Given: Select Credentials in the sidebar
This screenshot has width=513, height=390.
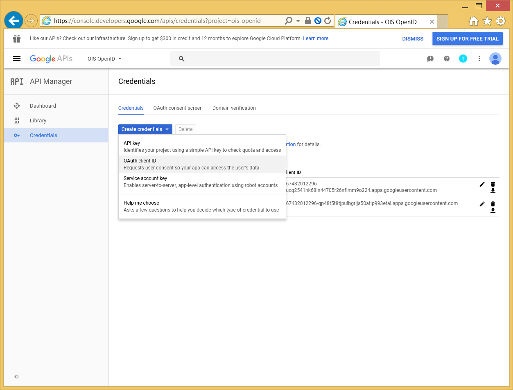Looking at the screenshot, I should pyautogui.click(x=56, y=135).
